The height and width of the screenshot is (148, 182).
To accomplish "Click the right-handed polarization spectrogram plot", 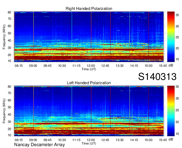I will tap(89, 37).
